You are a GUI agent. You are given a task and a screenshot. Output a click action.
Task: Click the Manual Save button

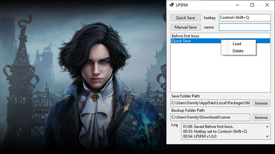pyautogui.click(x=186, y=27)
